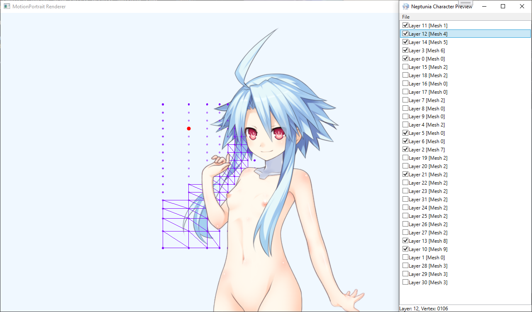Hide Layer 10 [Mesh 9] via its checkbox
Viewport: 532px width, 312px height.
(405, 249)
